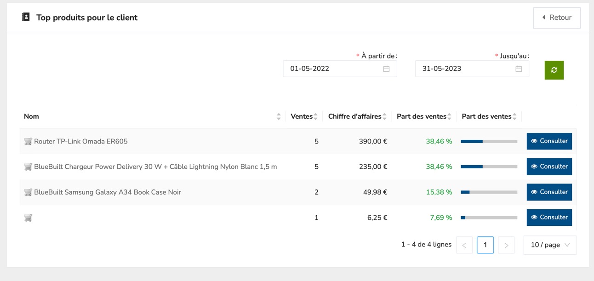Viewport: 594px width, 281px height.
Task: Sort by first 'Part des ventes' column header
Action: pos(449,117)
